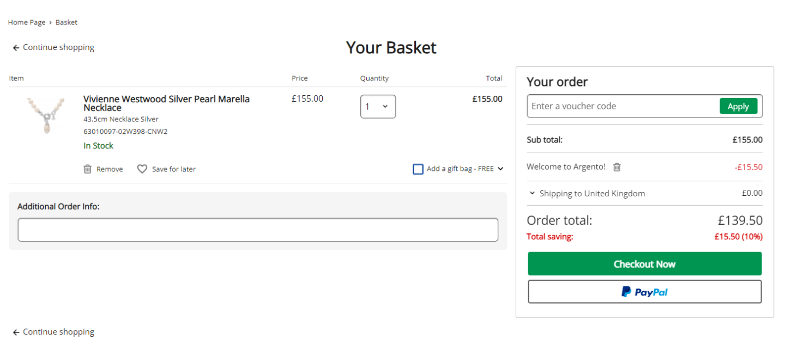Expand Shipping to United Kingdom details
Screen dimensions: 785x340
click(532, 193)
